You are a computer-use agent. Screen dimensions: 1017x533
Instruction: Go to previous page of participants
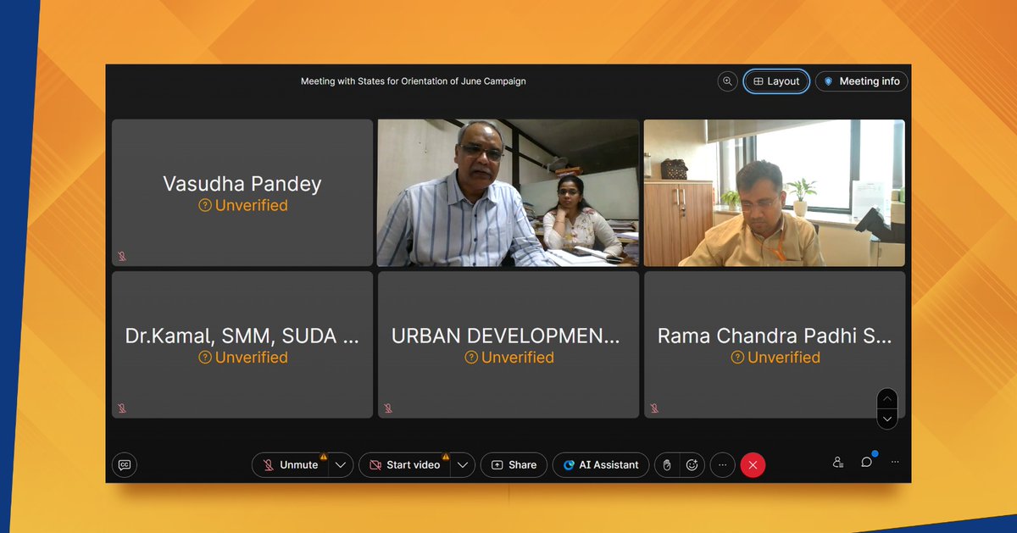pyautogui.click(x=887, y=398)
